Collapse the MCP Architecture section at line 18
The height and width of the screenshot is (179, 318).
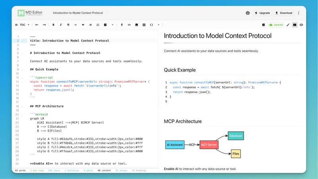tap(22, 107)
